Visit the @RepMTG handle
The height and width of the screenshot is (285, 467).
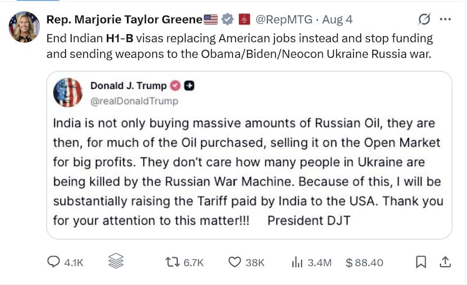284,20
